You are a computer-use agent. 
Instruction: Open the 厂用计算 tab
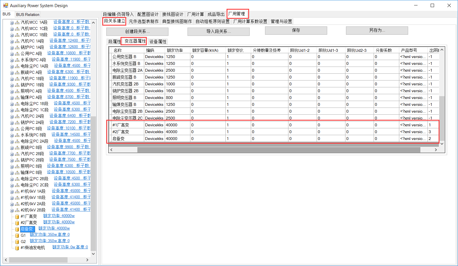tap(196, 14)
